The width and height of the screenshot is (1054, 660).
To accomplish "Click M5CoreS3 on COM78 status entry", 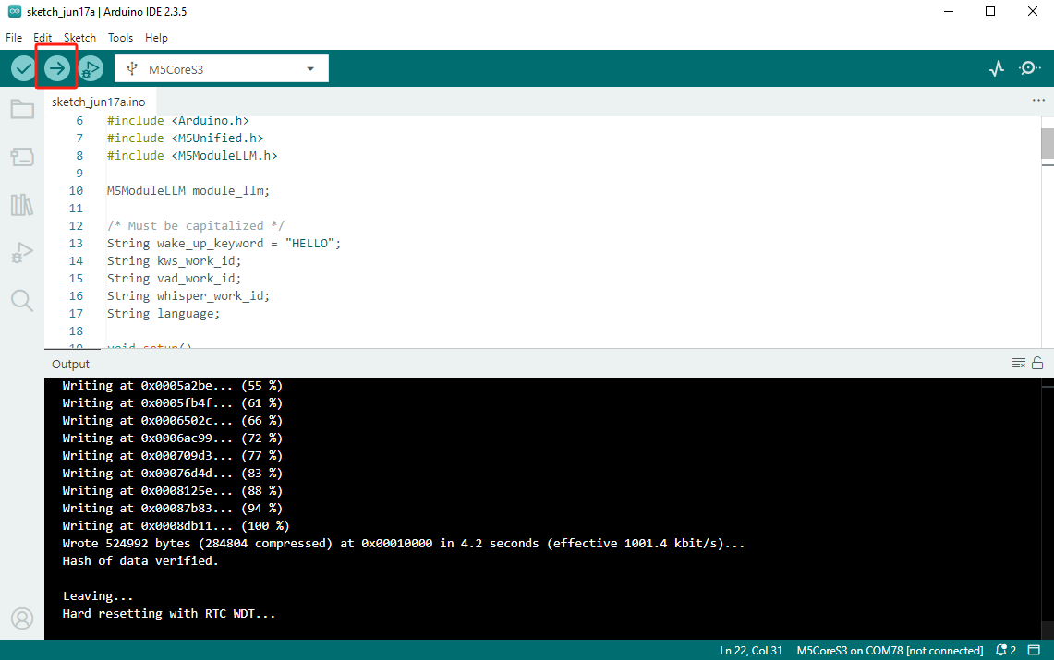I will [x=890, y=650].
